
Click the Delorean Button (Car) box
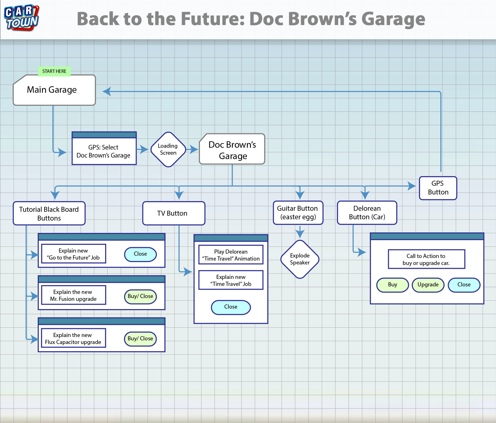pyautogui.click(x=367, y=213)
